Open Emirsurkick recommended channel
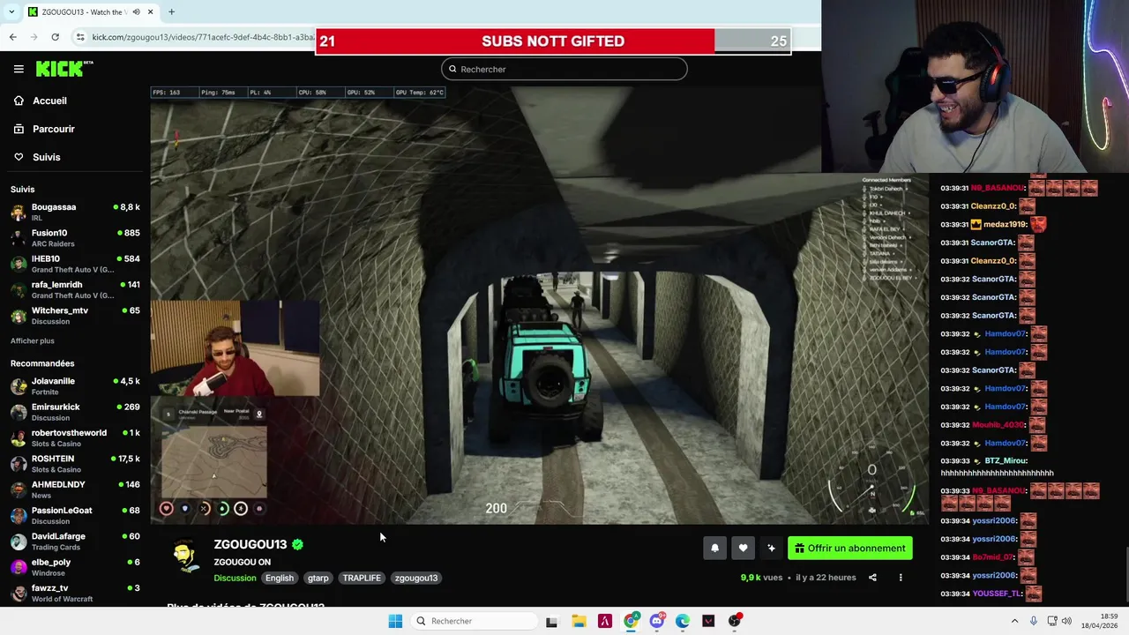 [75, 412]
